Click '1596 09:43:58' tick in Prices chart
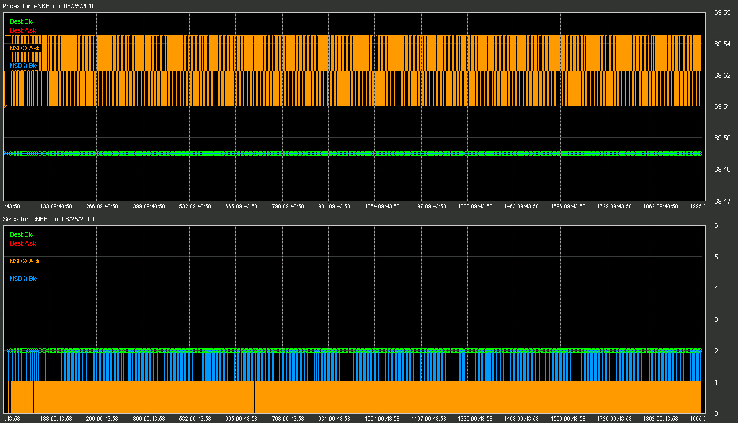The width and height of the screenshot is (738, 423). click(x=568, y=206)
